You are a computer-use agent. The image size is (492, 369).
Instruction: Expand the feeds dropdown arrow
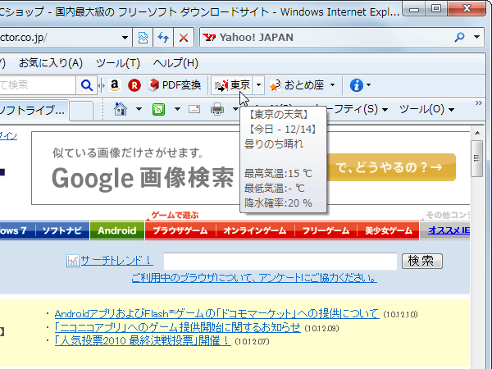coord(177,109)
